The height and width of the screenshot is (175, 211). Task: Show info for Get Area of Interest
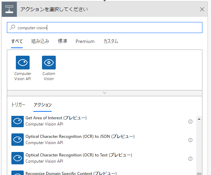point(190,121)
